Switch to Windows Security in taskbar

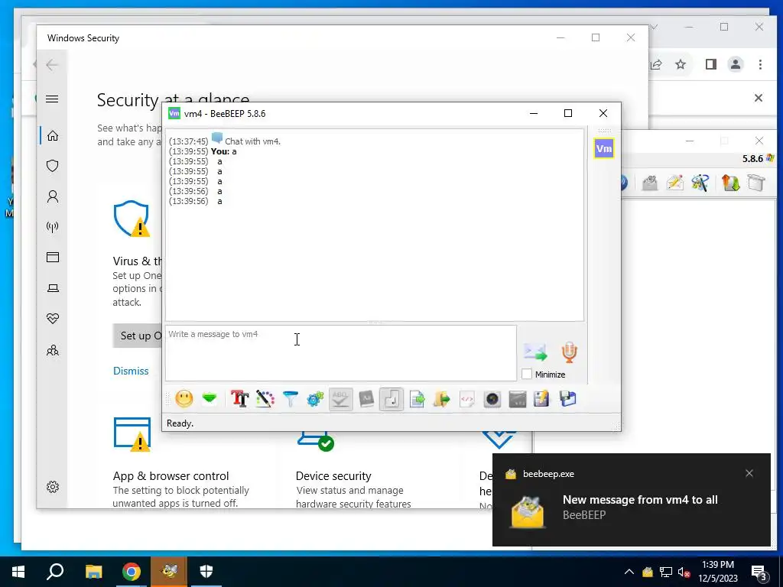tap(206, 572)
